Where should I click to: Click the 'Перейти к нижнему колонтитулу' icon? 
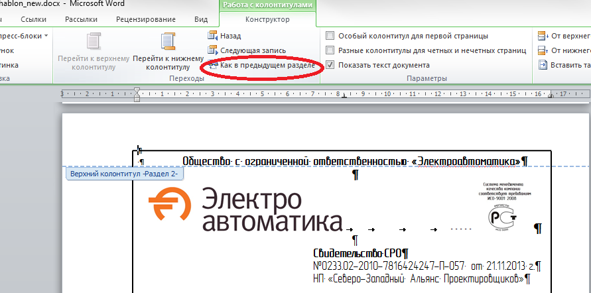click(168, 42)
